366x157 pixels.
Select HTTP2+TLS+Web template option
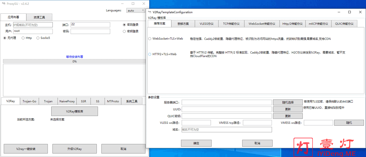click(x=150, y=54)
